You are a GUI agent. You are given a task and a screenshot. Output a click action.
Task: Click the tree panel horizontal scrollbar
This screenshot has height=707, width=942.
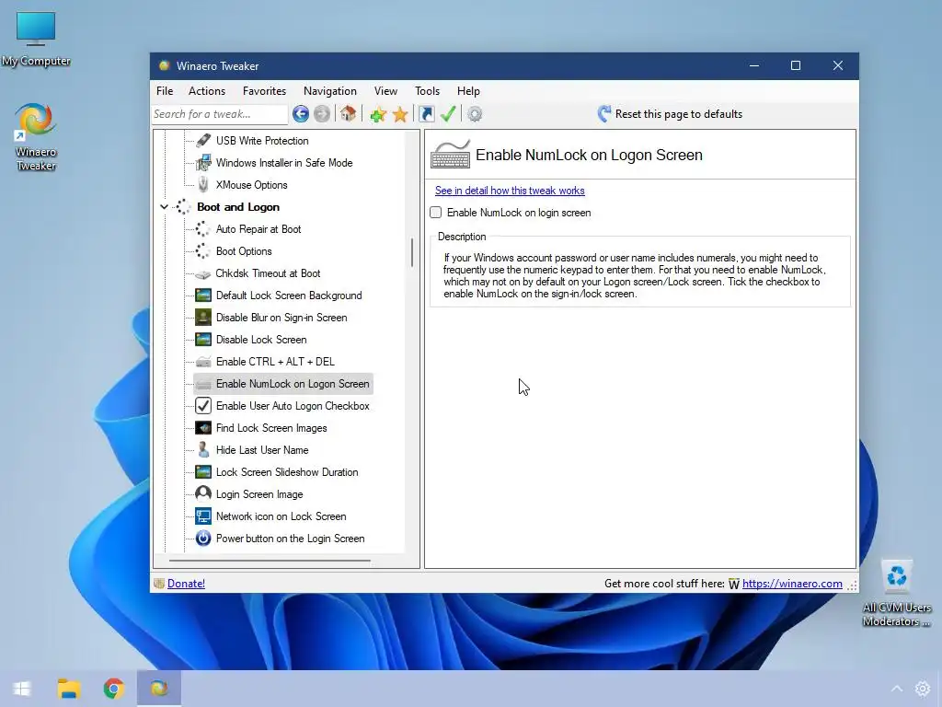pos(270,561)
